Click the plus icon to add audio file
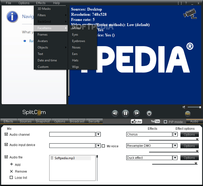The width and height of the screenshot is (203, 186). [11, 164]
